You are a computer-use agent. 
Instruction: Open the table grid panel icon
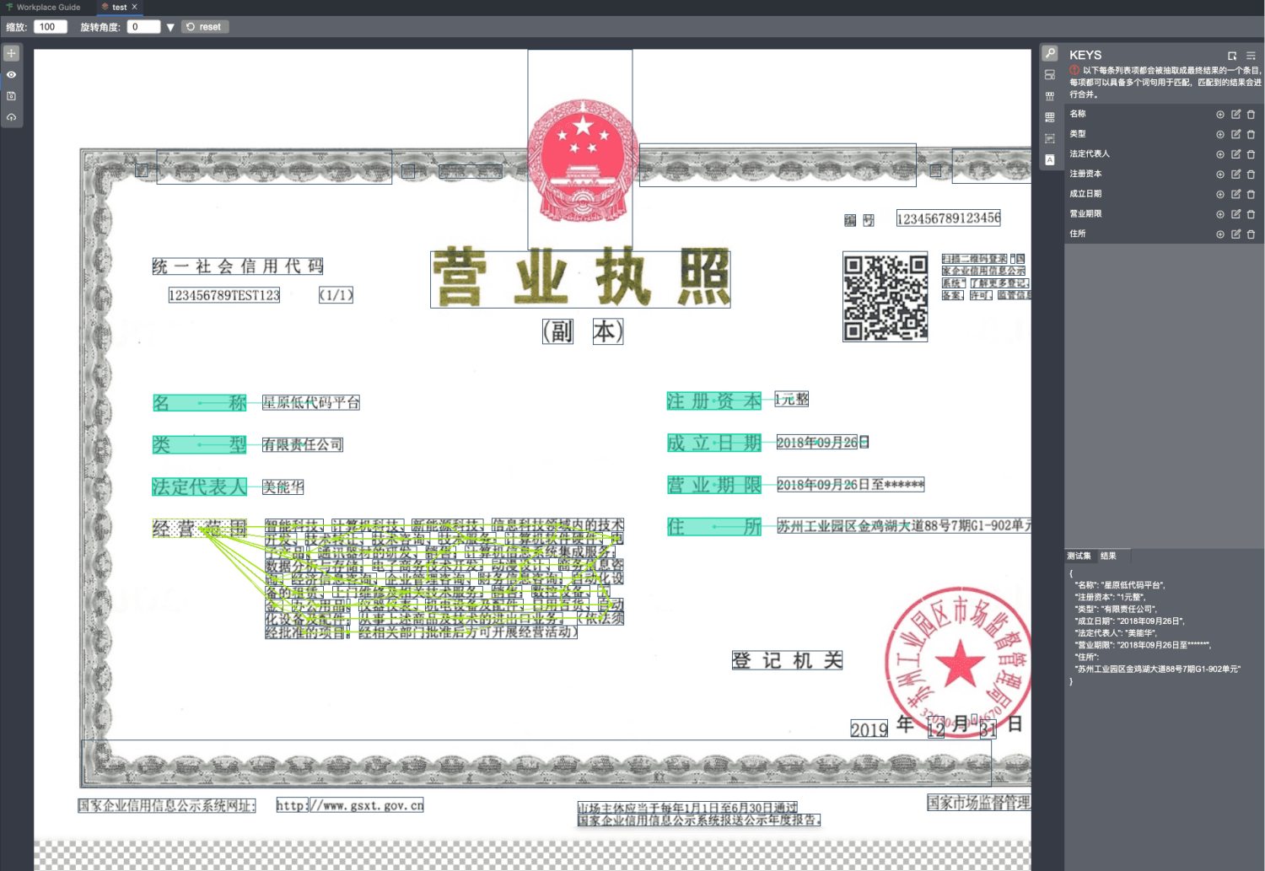1050,117
